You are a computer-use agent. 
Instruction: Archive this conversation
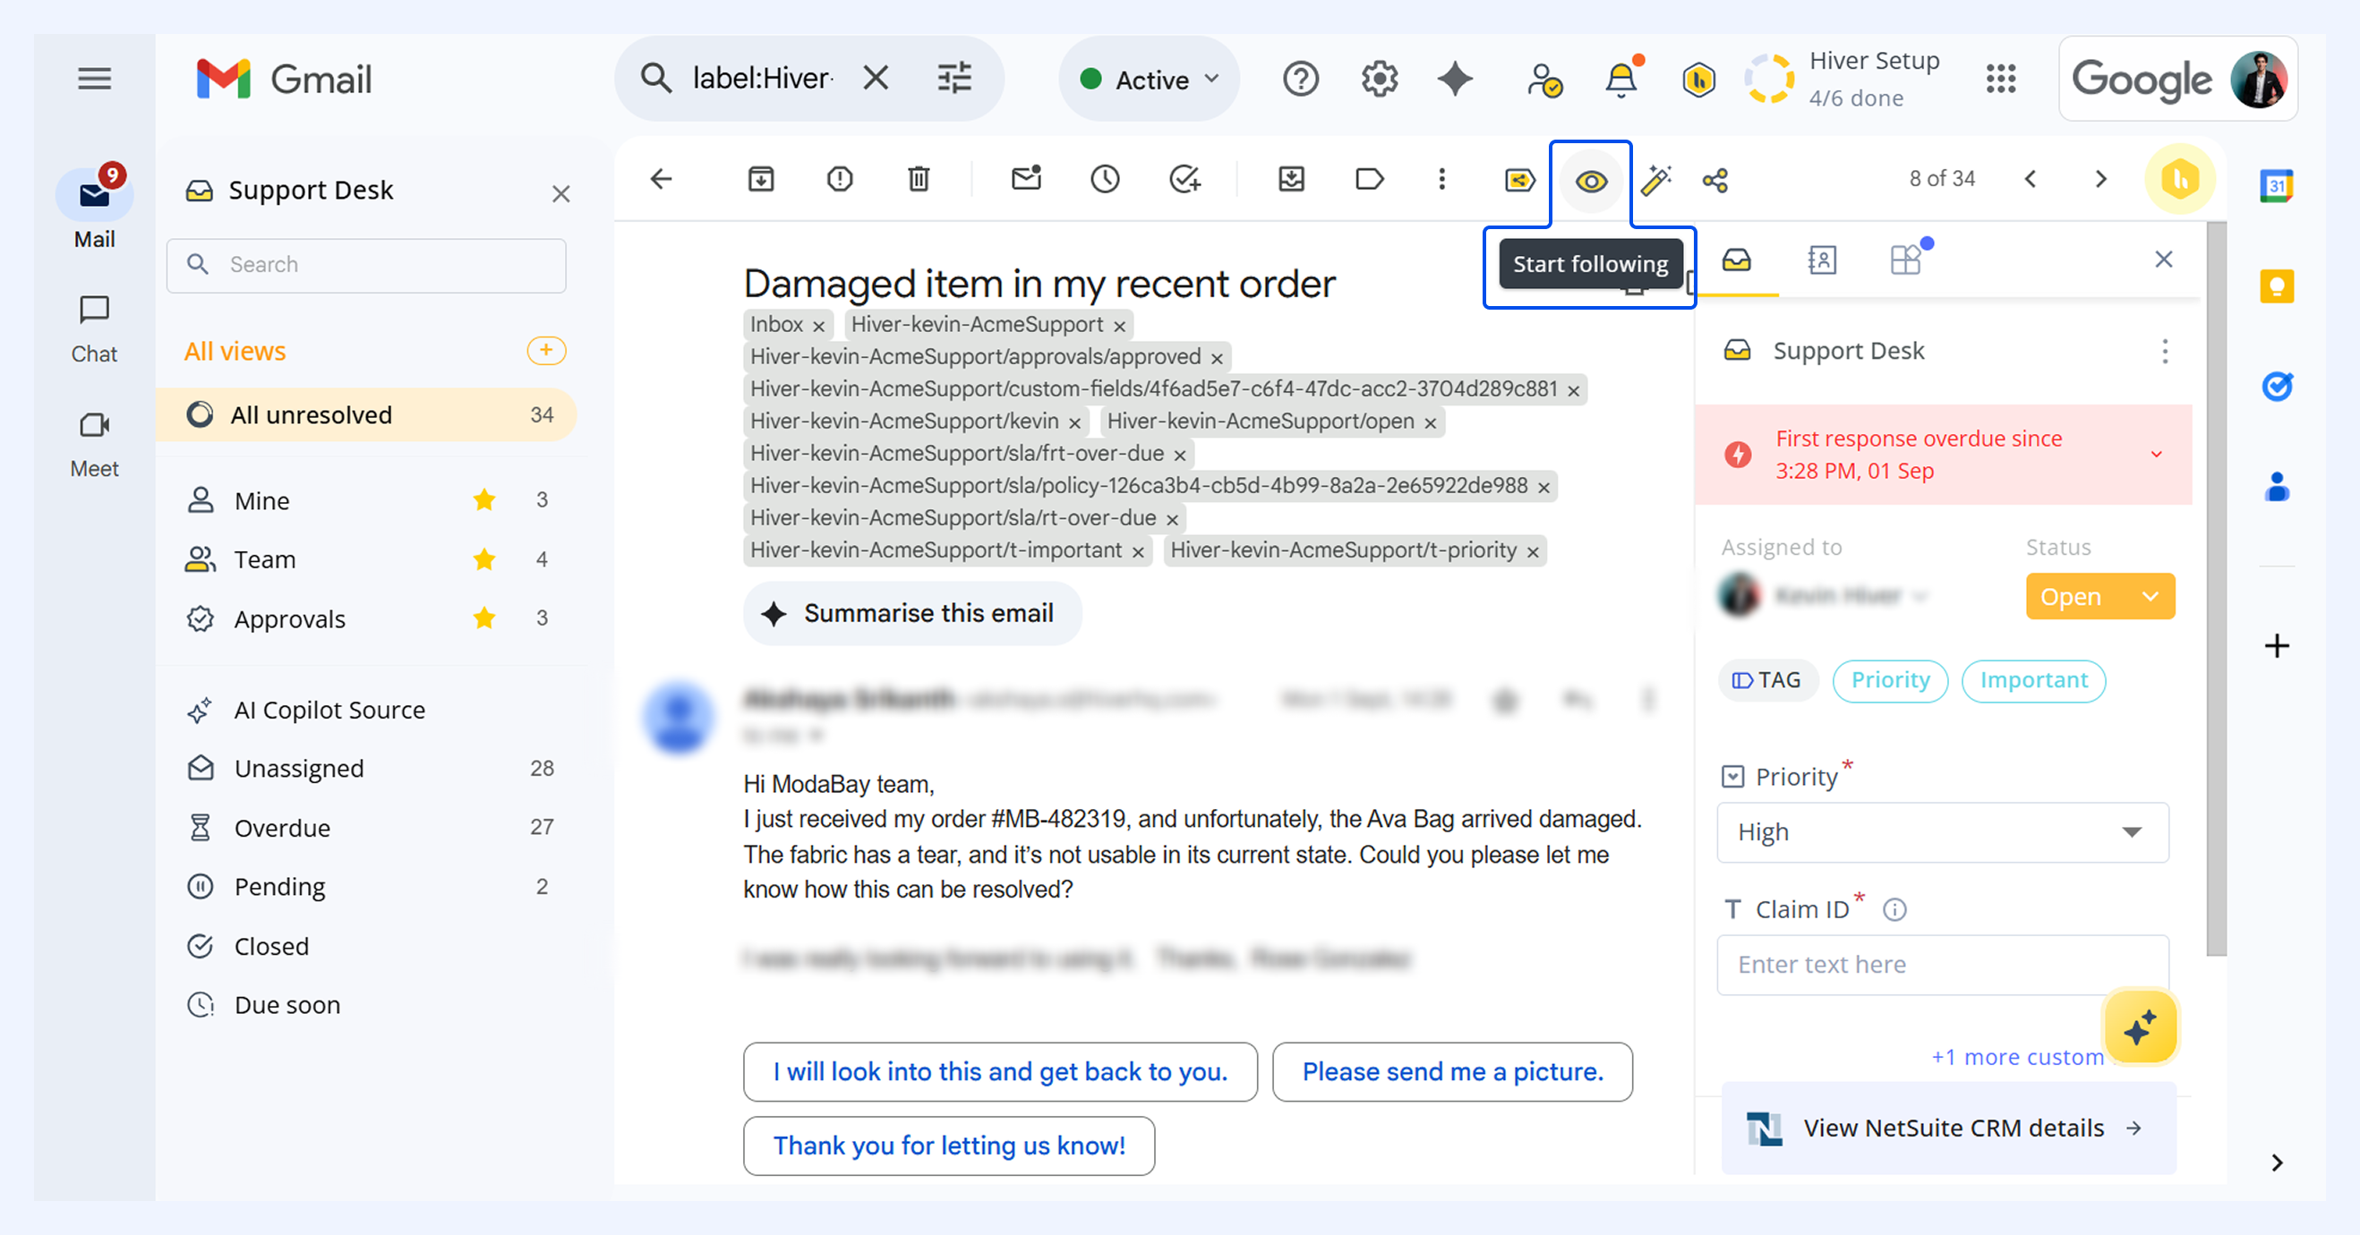point(761,180)
